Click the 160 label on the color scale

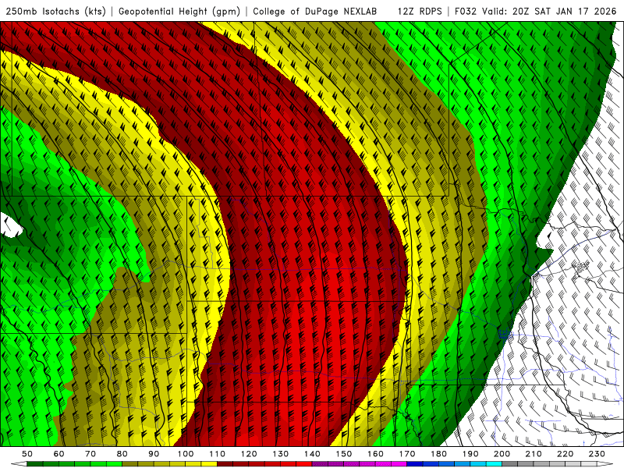(x=376, y=454)
